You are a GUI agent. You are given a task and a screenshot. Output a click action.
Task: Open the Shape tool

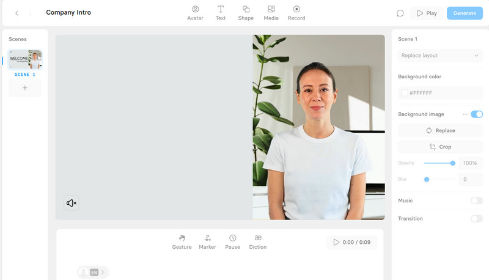point(246,13)
